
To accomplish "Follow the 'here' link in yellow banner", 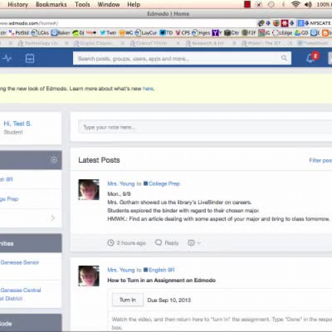I will 148,88.
